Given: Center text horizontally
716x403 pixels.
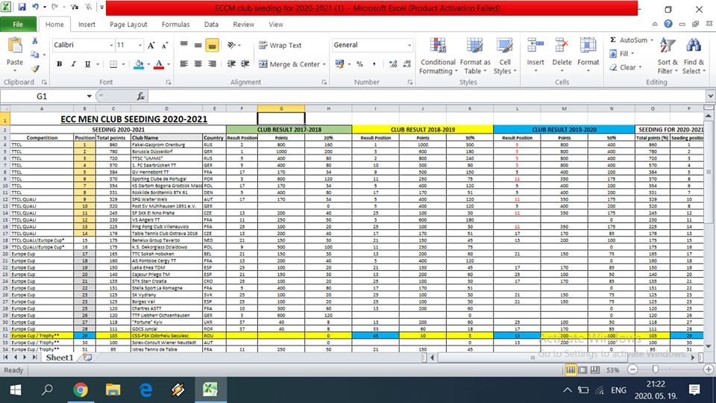Looking at the screenshot, I should pos(198,64).
